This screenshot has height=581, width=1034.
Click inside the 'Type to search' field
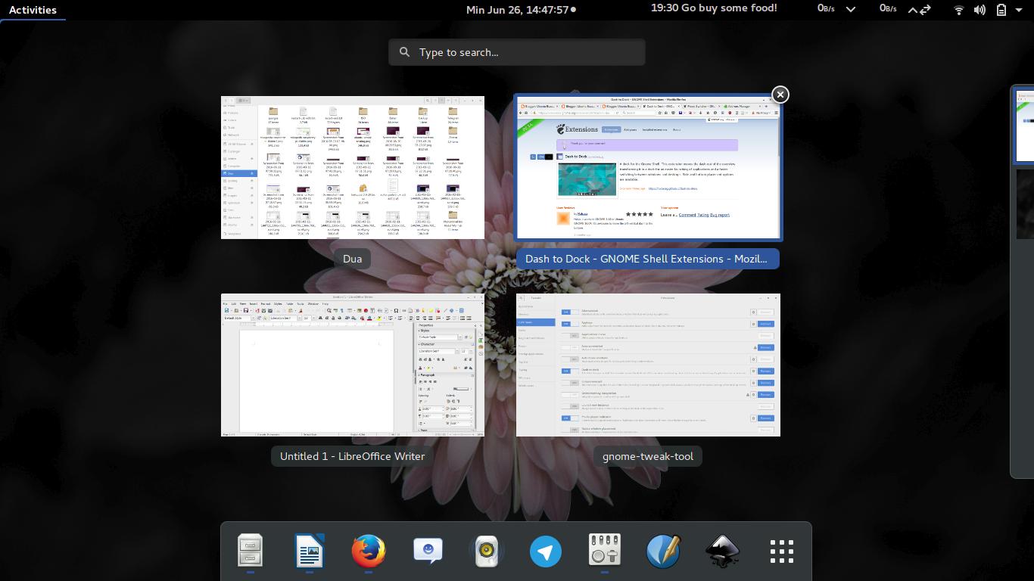click(x=516, y=51)
